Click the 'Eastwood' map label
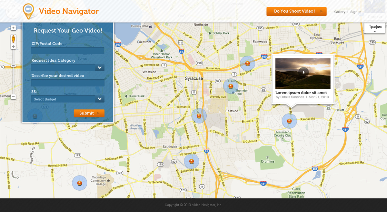387x212 pixels. coord(260,42)
